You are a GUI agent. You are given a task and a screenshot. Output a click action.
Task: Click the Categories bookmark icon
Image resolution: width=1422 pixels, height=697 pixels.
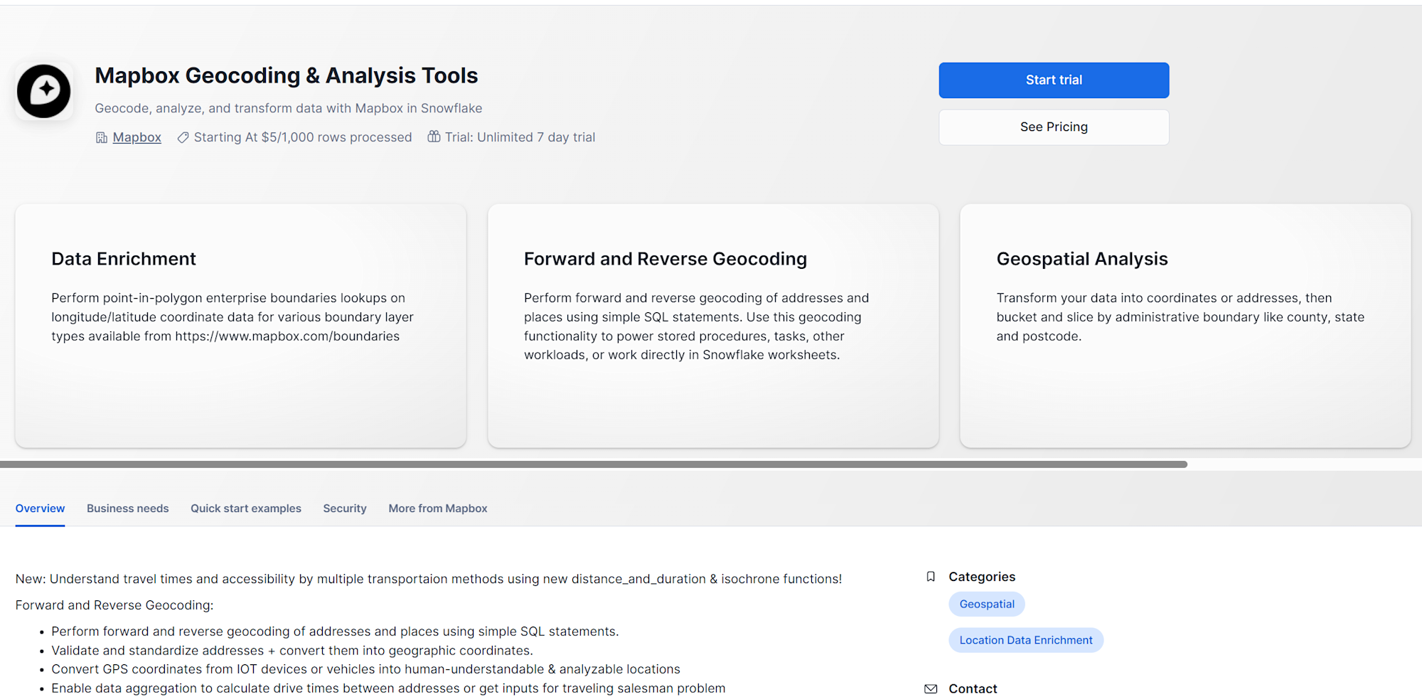click(931, 577)
